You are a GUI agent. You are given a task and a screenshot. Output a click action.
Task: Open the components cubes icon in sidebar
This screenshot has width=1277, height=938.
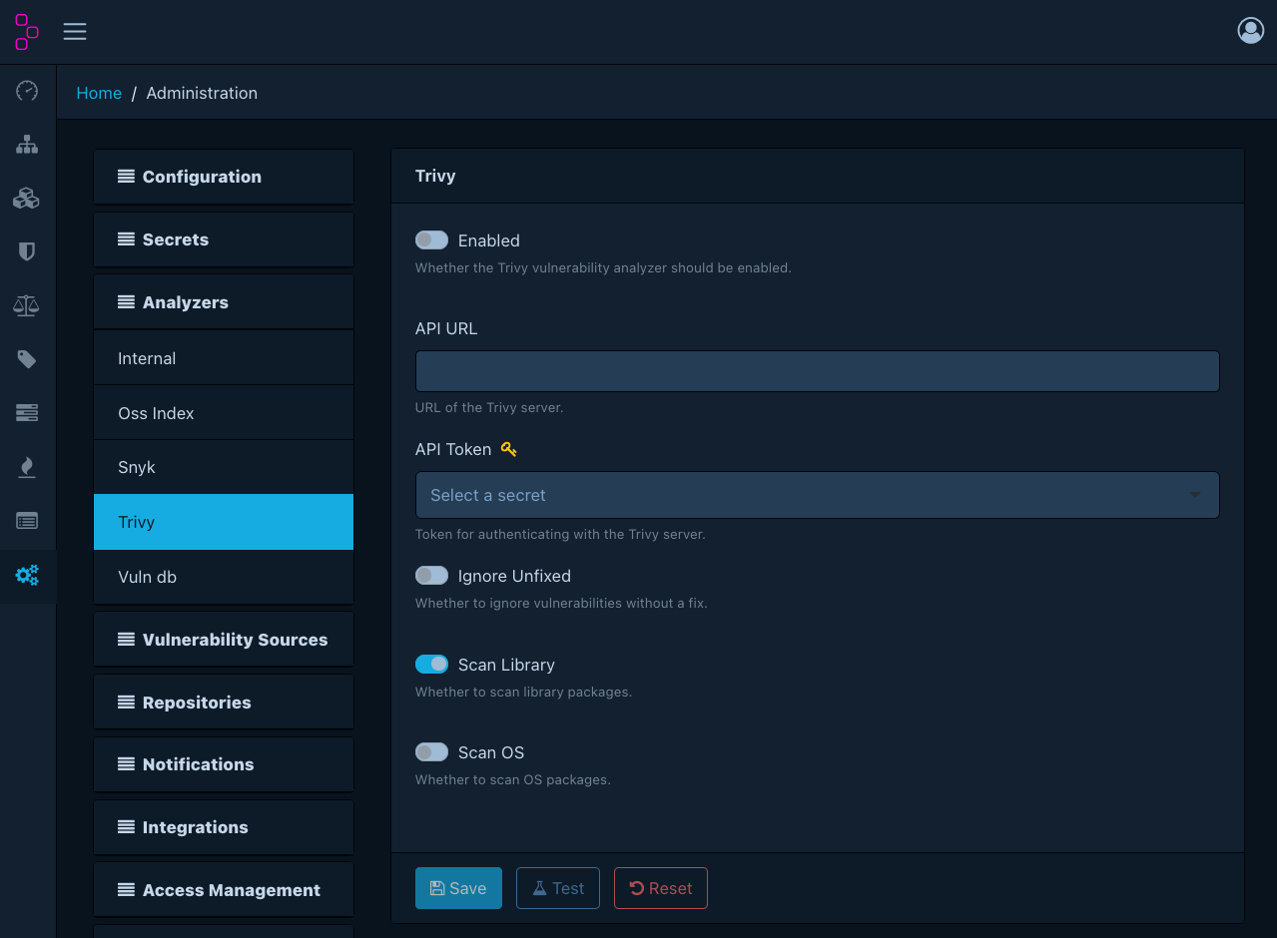[x=27, y=198]
